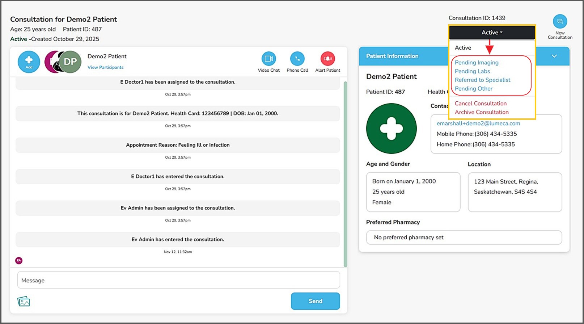
Task: Set status to Pending Other
Action: click(x=474, y=89)
